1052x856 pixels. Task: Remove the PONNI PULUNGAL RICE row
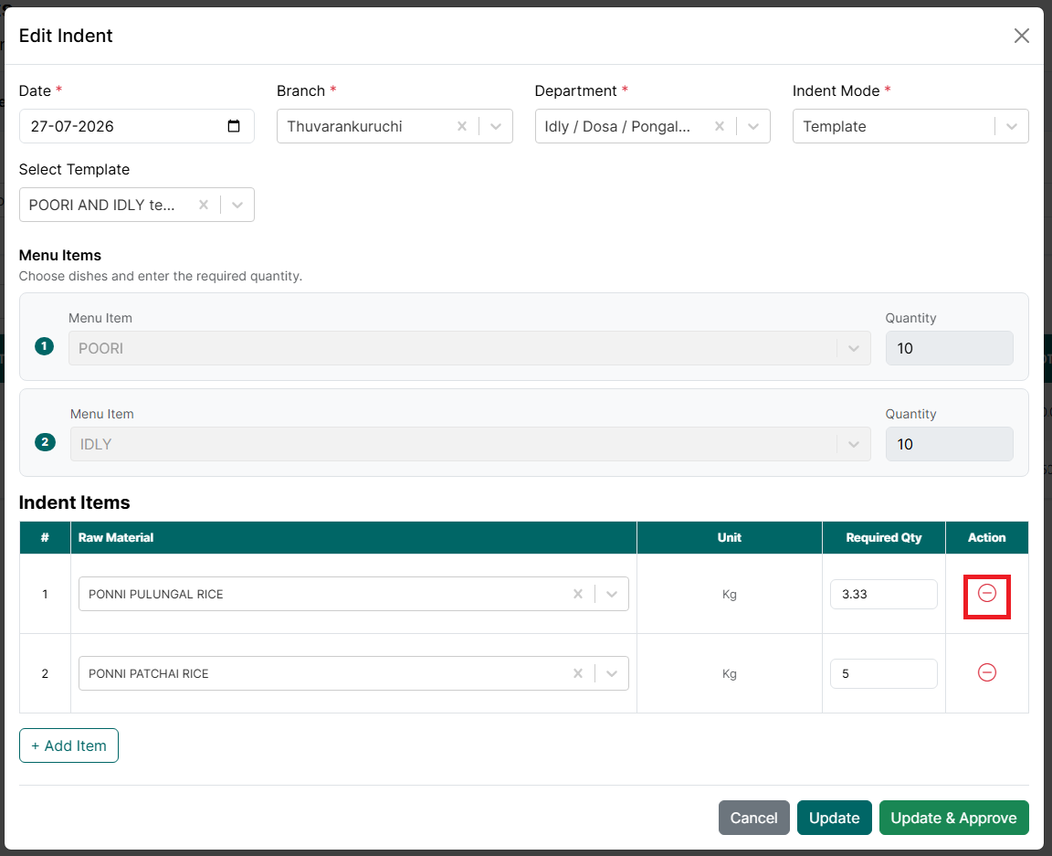click(x=987, y=594)
